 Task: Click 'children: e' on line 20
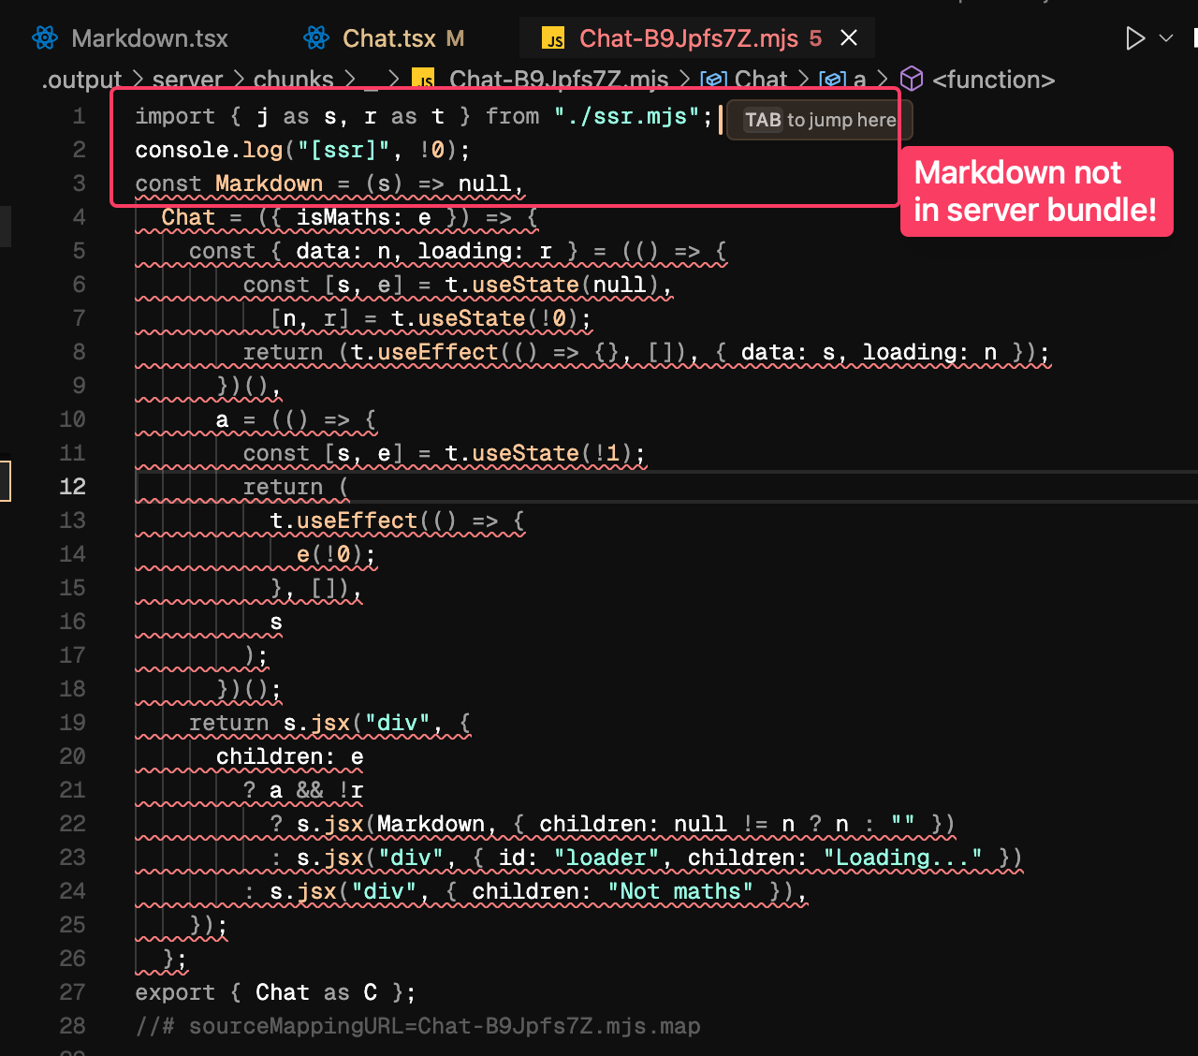click(x=290, y=756)
